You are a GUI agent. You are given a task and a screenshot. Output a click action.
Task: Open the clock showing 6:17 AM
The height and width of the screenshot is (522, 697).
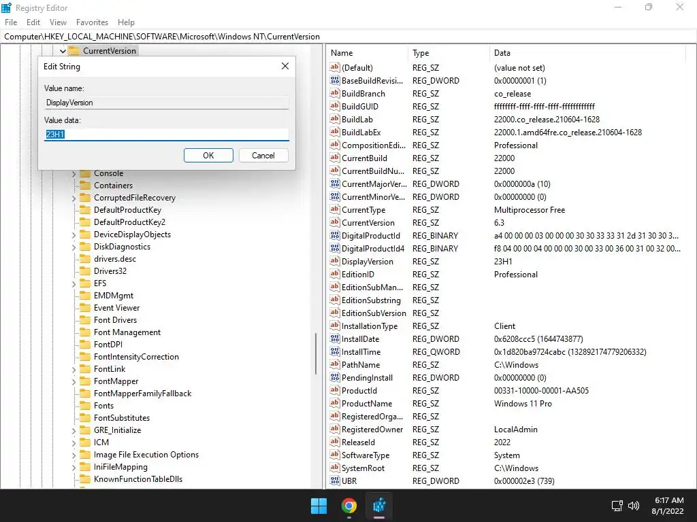click(x=668, y=506)
